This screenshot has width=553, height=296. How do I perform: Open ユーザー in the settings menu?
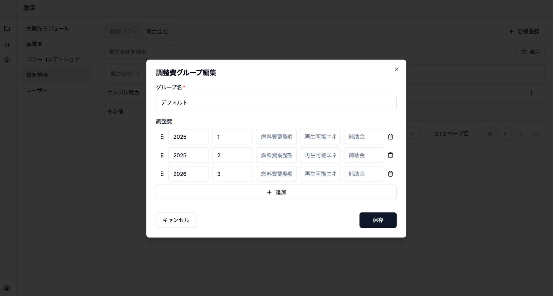click(x=56, y=90)
